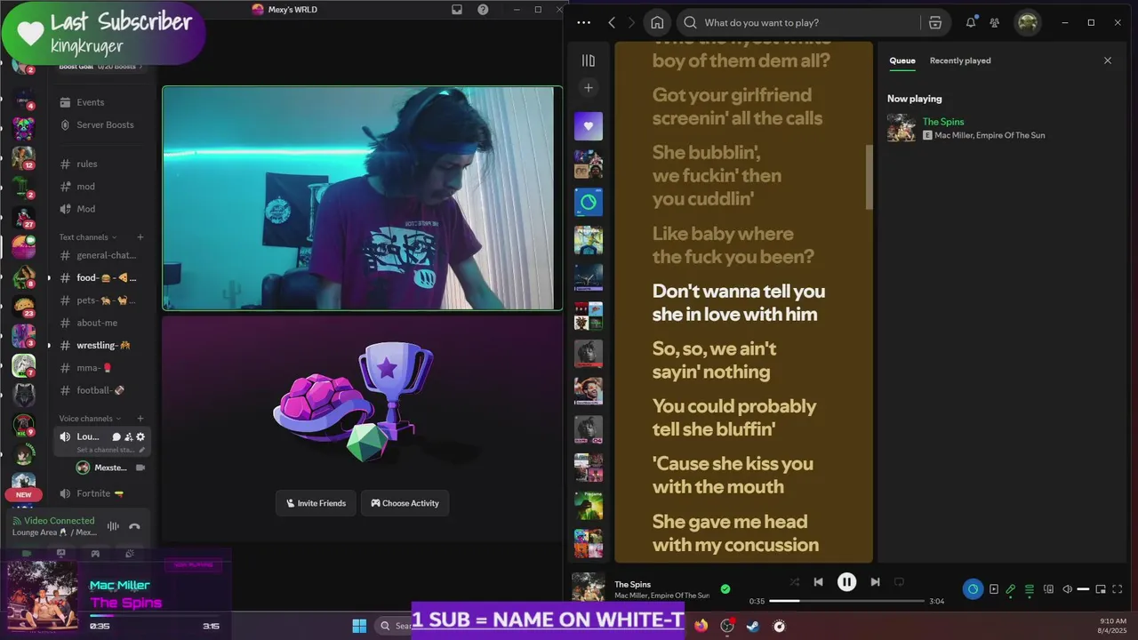Click the Choose Activity button
Screen dimensions: 1138x640
click(x=405, y=503)
